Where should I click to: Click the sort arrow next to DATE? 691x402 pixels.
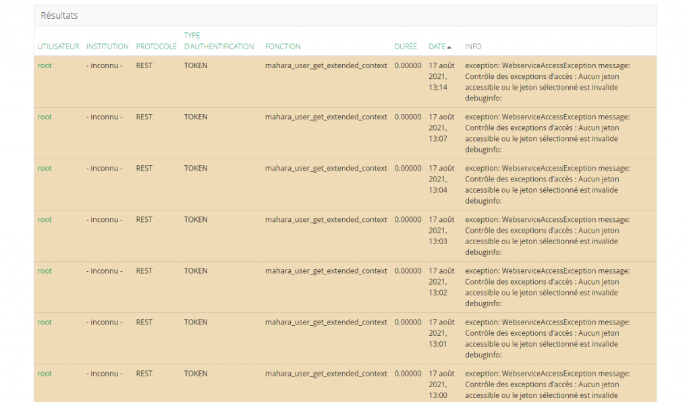[x=449, y=47]
